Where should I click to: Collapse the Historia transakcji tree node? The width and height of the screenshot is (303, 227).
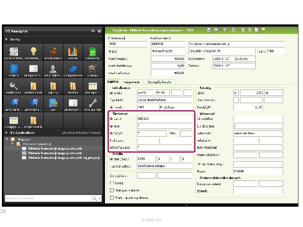pyautogui.click(x=13, y=144)
